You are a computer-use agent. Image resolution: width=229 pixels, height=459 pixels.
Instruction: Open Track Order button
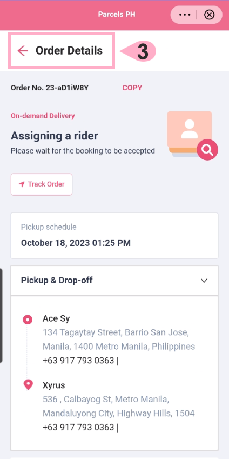[x=42, y=184]
